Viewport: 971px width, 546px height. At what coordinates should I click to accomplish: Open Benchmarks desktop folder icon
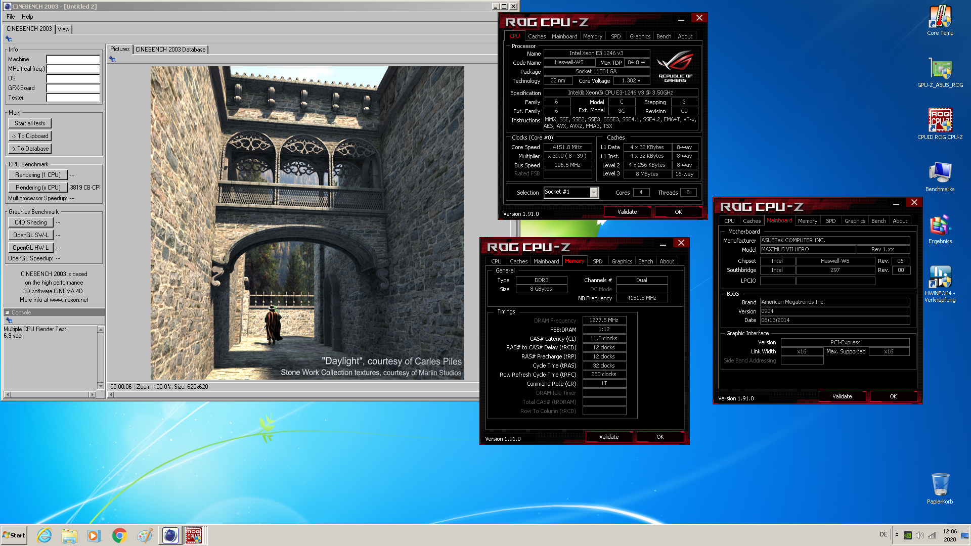click(940, 176)
